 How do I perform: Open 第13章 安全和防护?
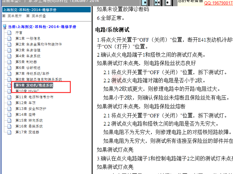31,109
